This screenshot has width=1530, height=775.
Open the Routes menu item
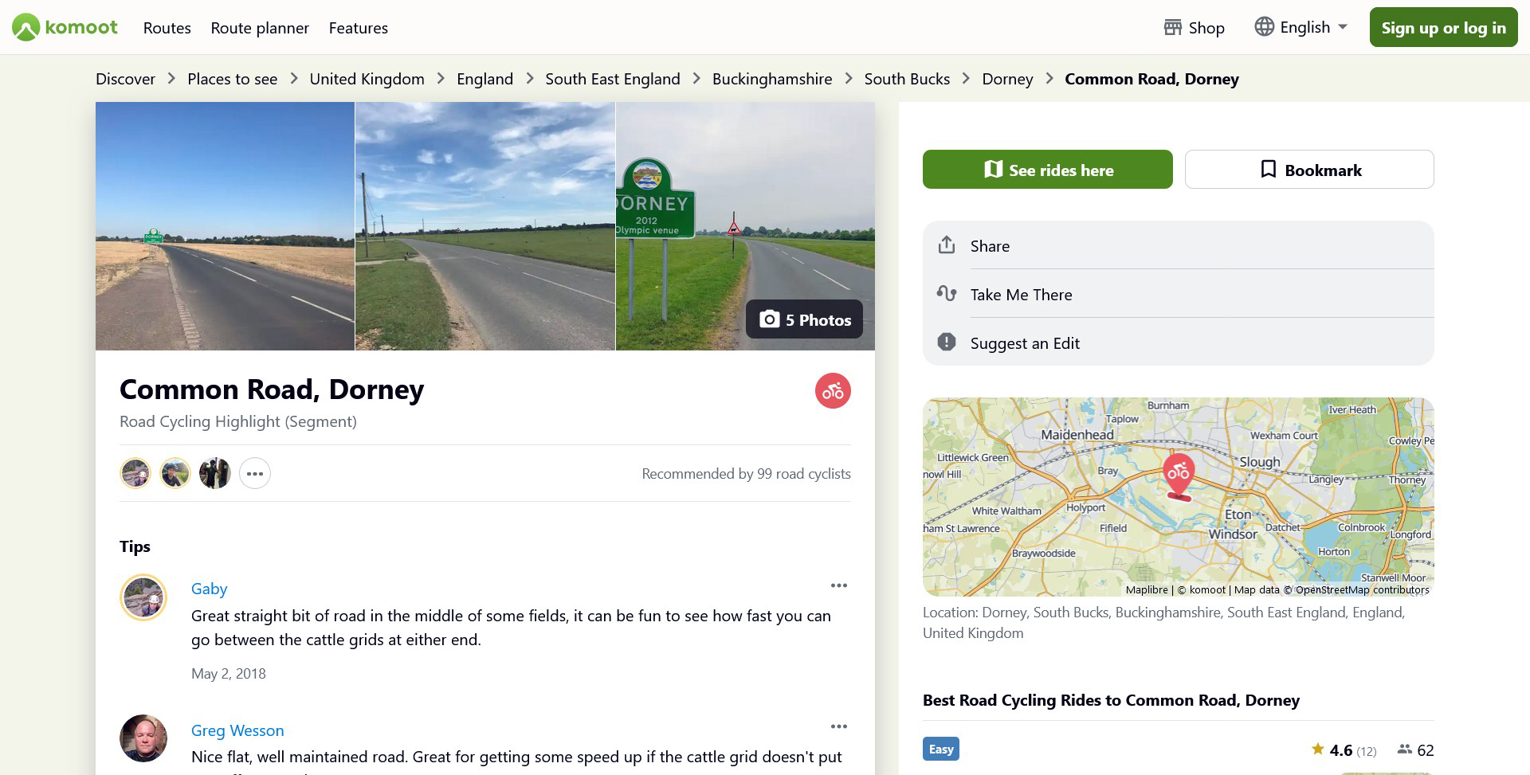pos(167,28)
